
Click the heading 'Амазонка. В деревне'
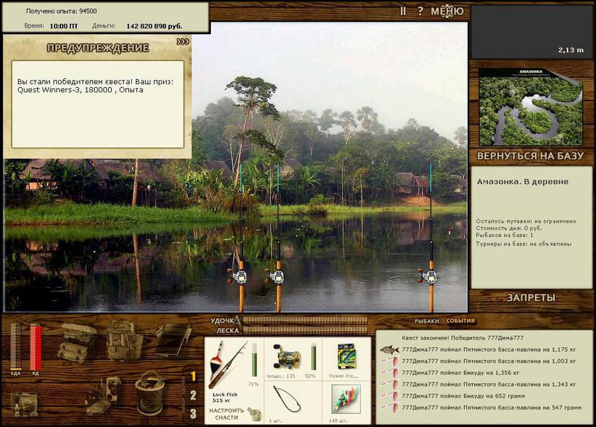point(523,182)
